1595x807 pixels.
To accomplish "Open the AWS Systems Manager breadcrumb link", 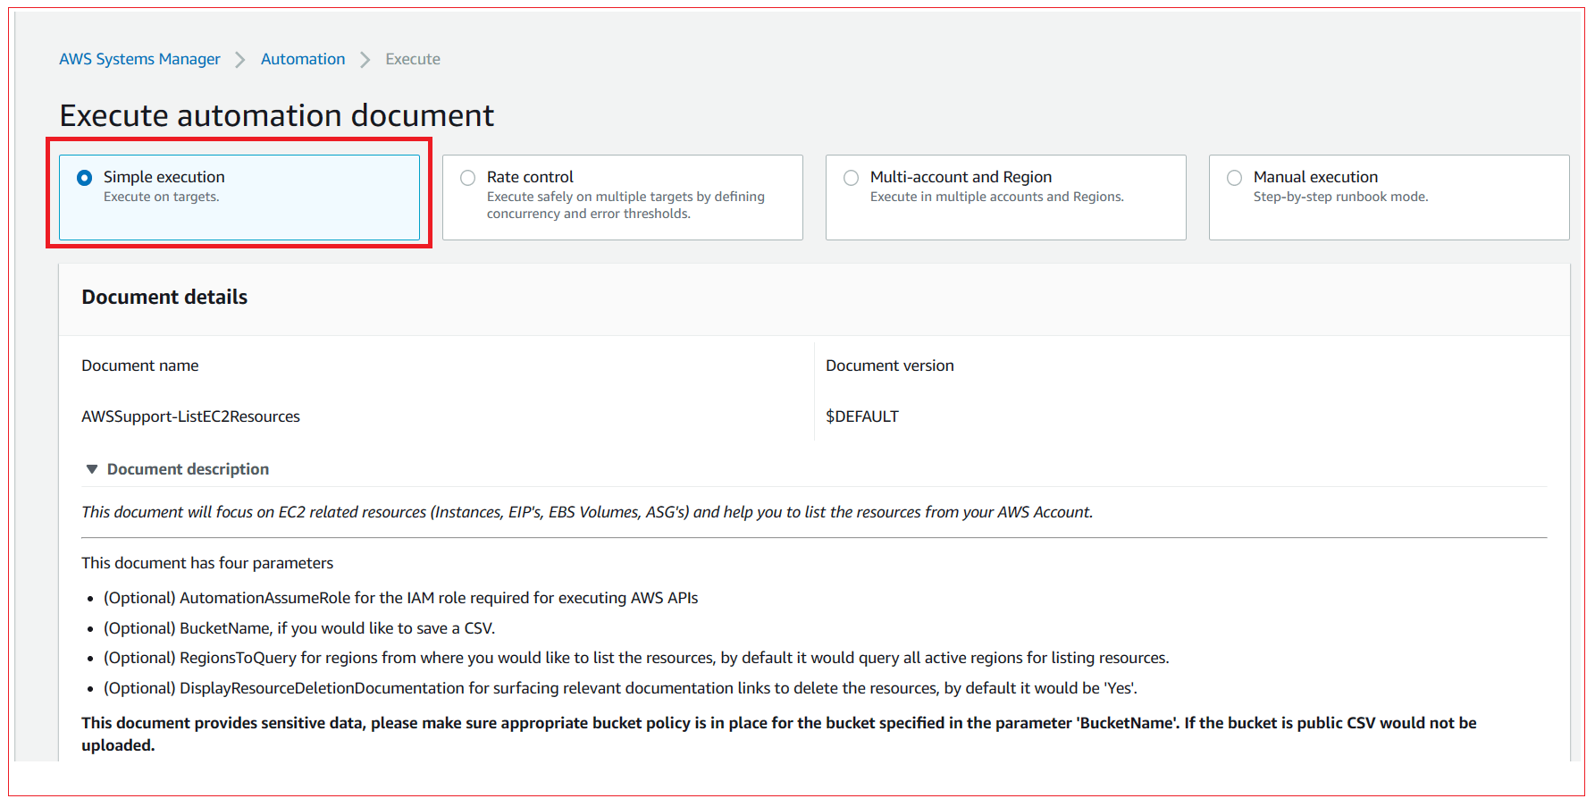I will [x=139, y=58].
